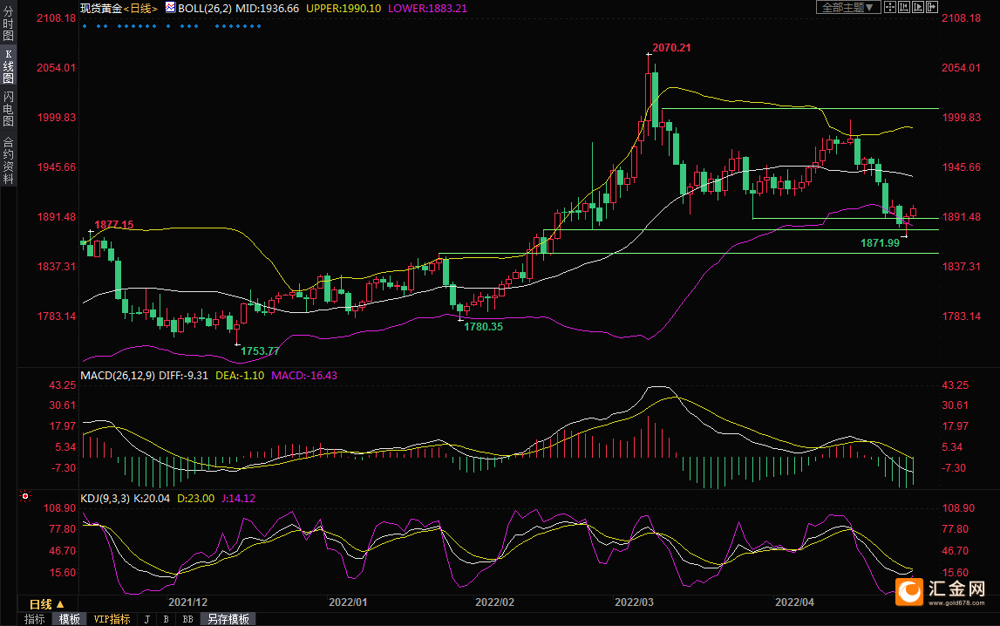Click the KDJ(9,3,3) indicator label
1000x626 pixels.
pyautogui.click(x=105, y=499)
